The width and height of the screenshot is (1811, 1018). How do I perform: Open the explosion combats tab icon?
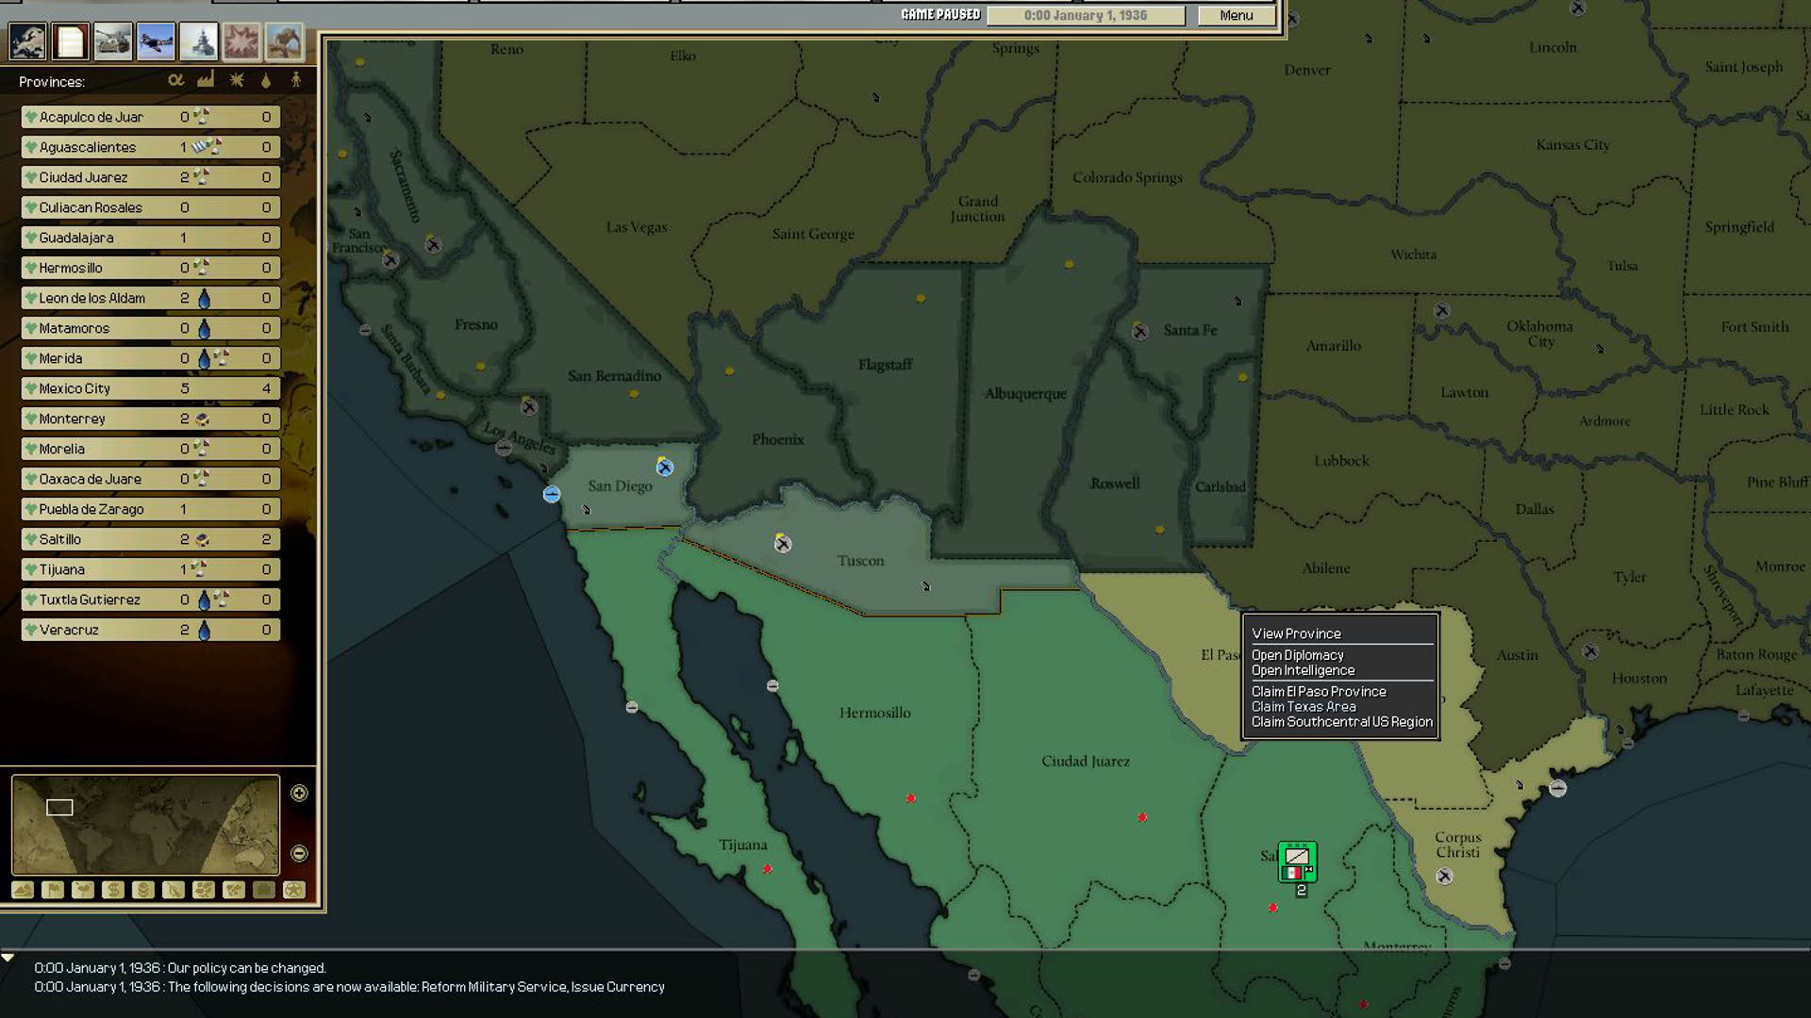pos(241,41)
